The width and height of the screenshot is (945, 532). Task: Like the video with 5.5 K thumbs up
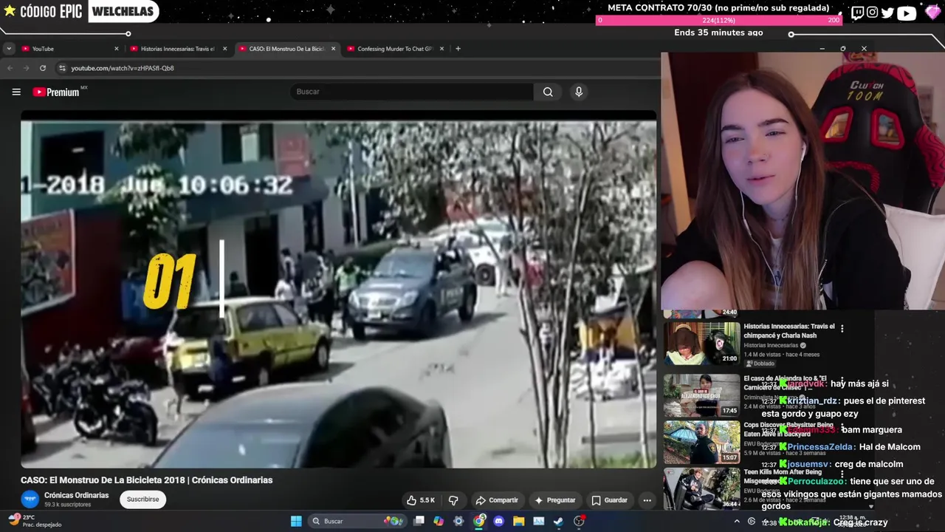[x=420, y=500]
